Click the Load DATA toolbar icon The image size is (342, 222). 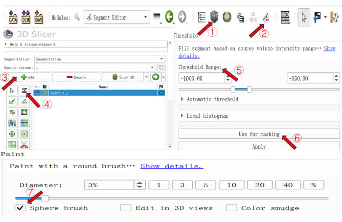13,17
